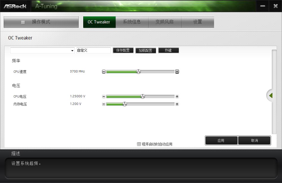282x183 pixels.
Task: Click the ASRock logo
Action: (15, 6)
